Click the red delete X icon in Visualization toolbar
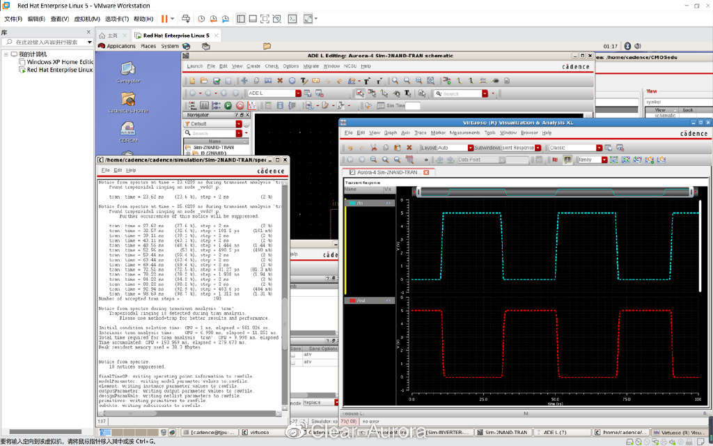This screenshot has width=713, height=446. [409, 148]
